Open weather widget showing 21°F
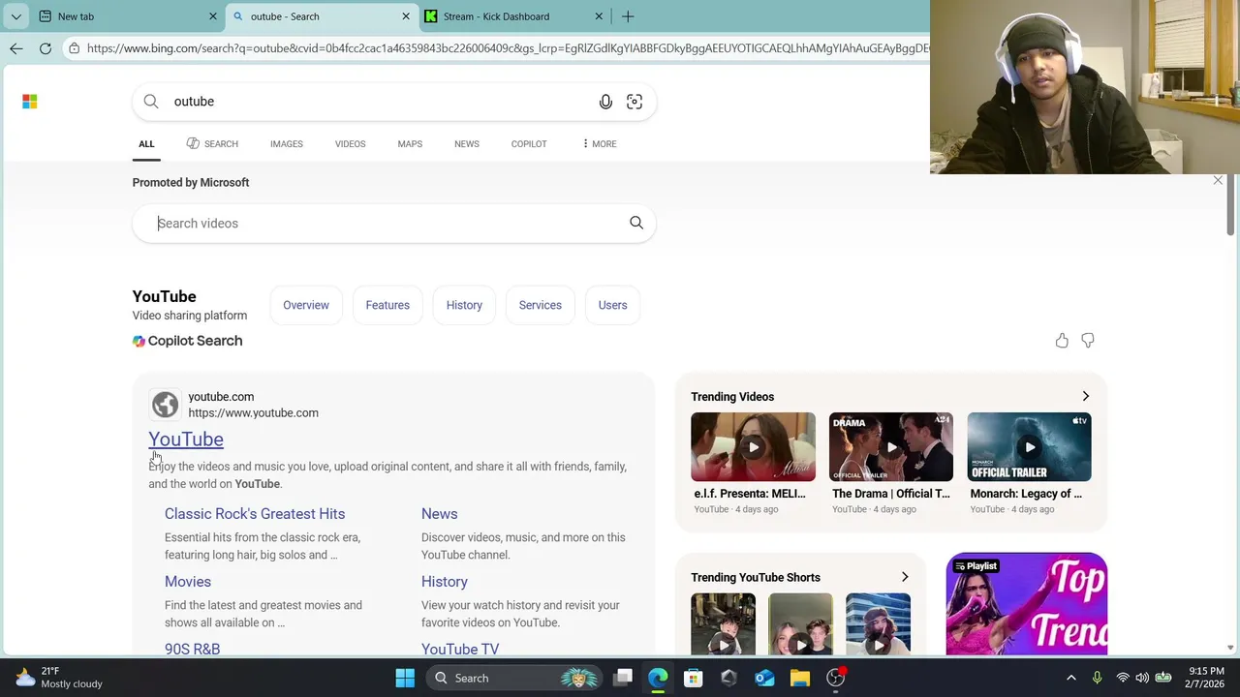Viewport: 1240px width, 697px height. click(60, 678)
